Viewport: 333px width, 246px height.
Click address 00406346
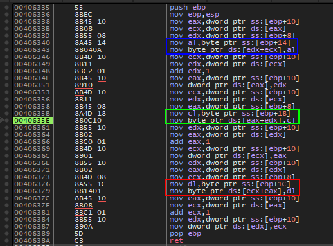(x=32, y=57)
